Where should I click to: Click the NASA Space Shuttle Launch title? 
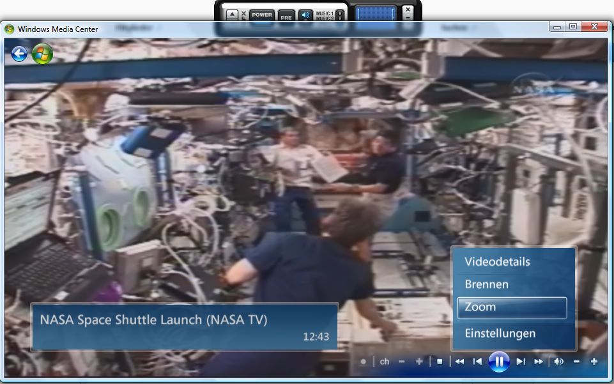tap(153, 320)
